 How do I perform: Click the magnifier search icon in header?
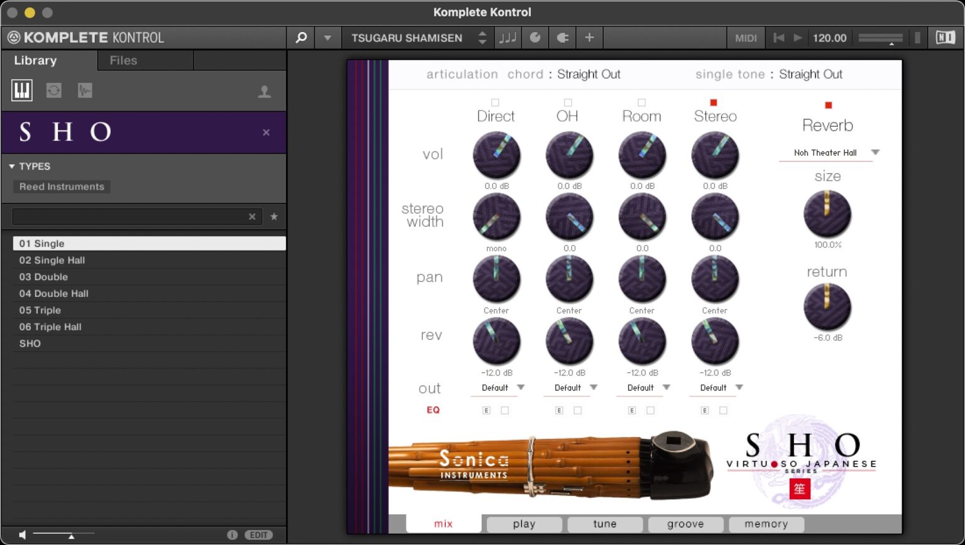pyautogui.click(x=302, y=38)
